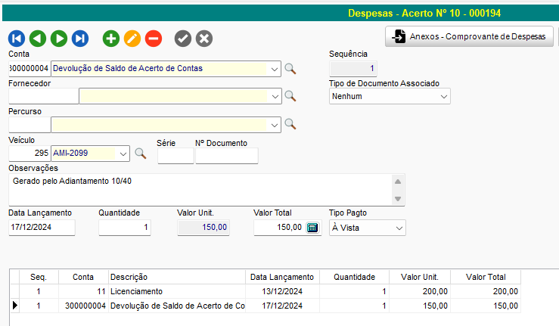This screenshot has height=326, width=559.
Task: Open Veículo AMI-2099 dropdown
Action: (x=123, y=154)
